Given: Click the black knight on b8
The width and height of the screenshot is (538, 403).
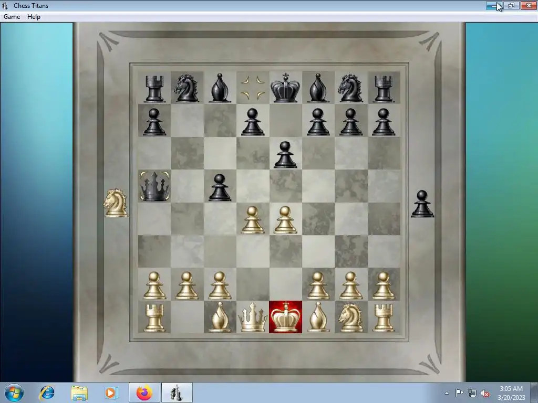Looking at the screenshot, I should pyautogui.click(x=187, y=88).
